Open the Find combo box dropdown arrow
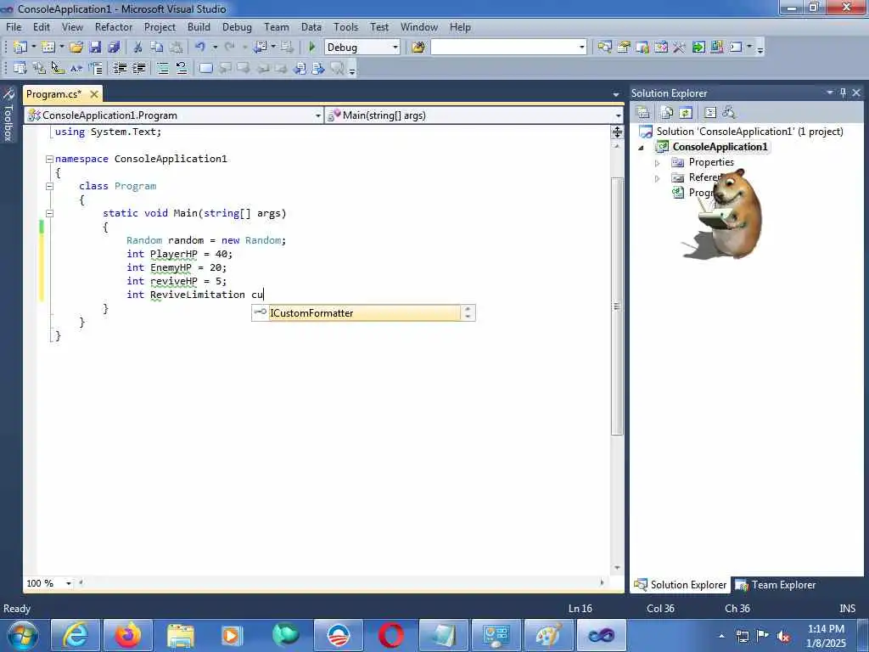Viewport: 869px width, 652px height. click(x=582, y=48)
